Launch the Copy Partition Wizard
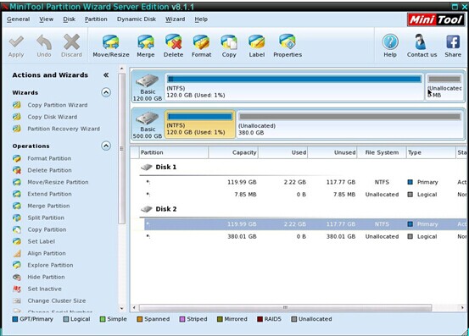The image size is (469, 336). coord(58,105)
